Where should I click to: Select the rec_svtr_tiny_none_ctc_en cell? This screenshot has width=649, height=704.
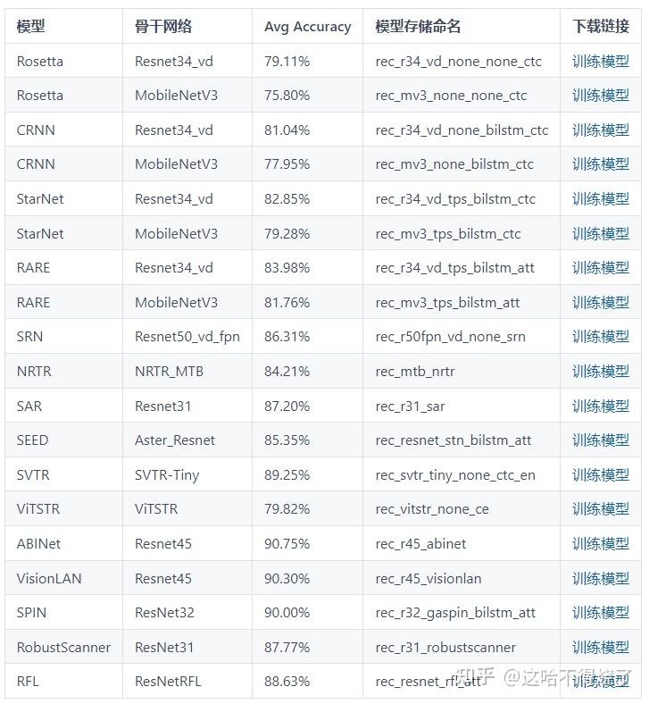coord(455,475)
